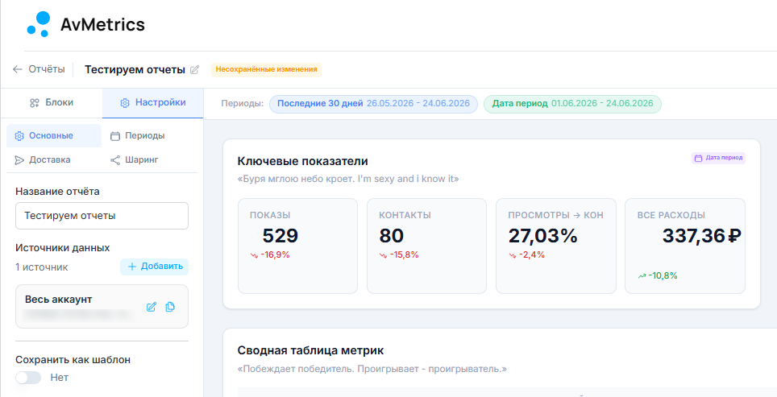Click the Несохранённые изменения badge
Image resolution: width=777 pixels, height=397 pixels.
[x=266, y=69]
